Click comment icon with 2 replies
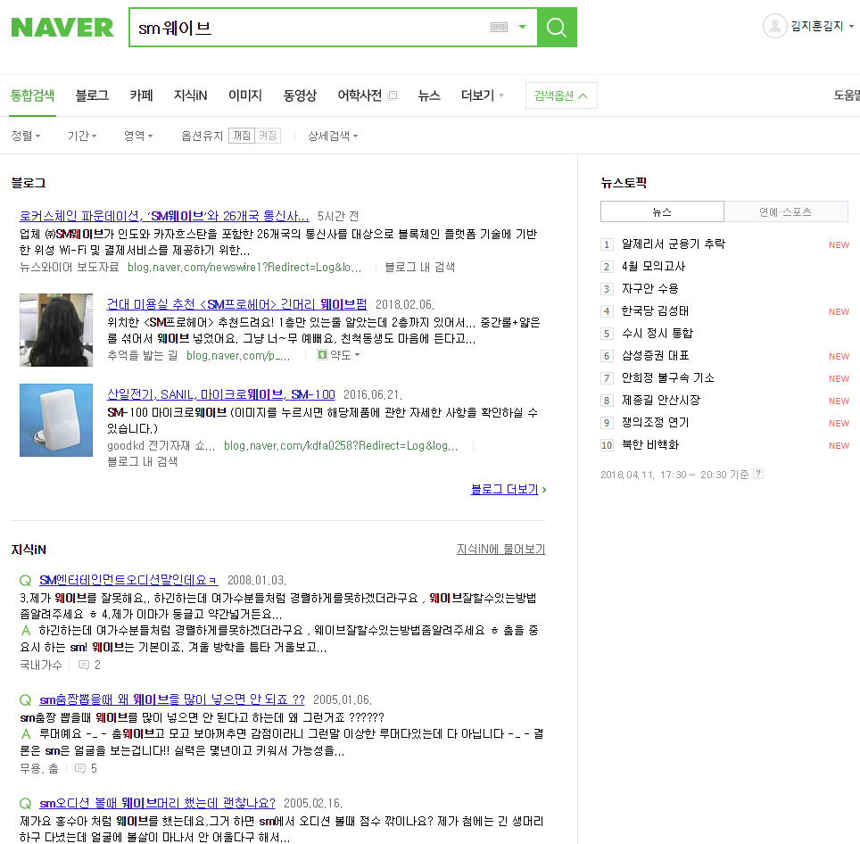 coord(83,666)
